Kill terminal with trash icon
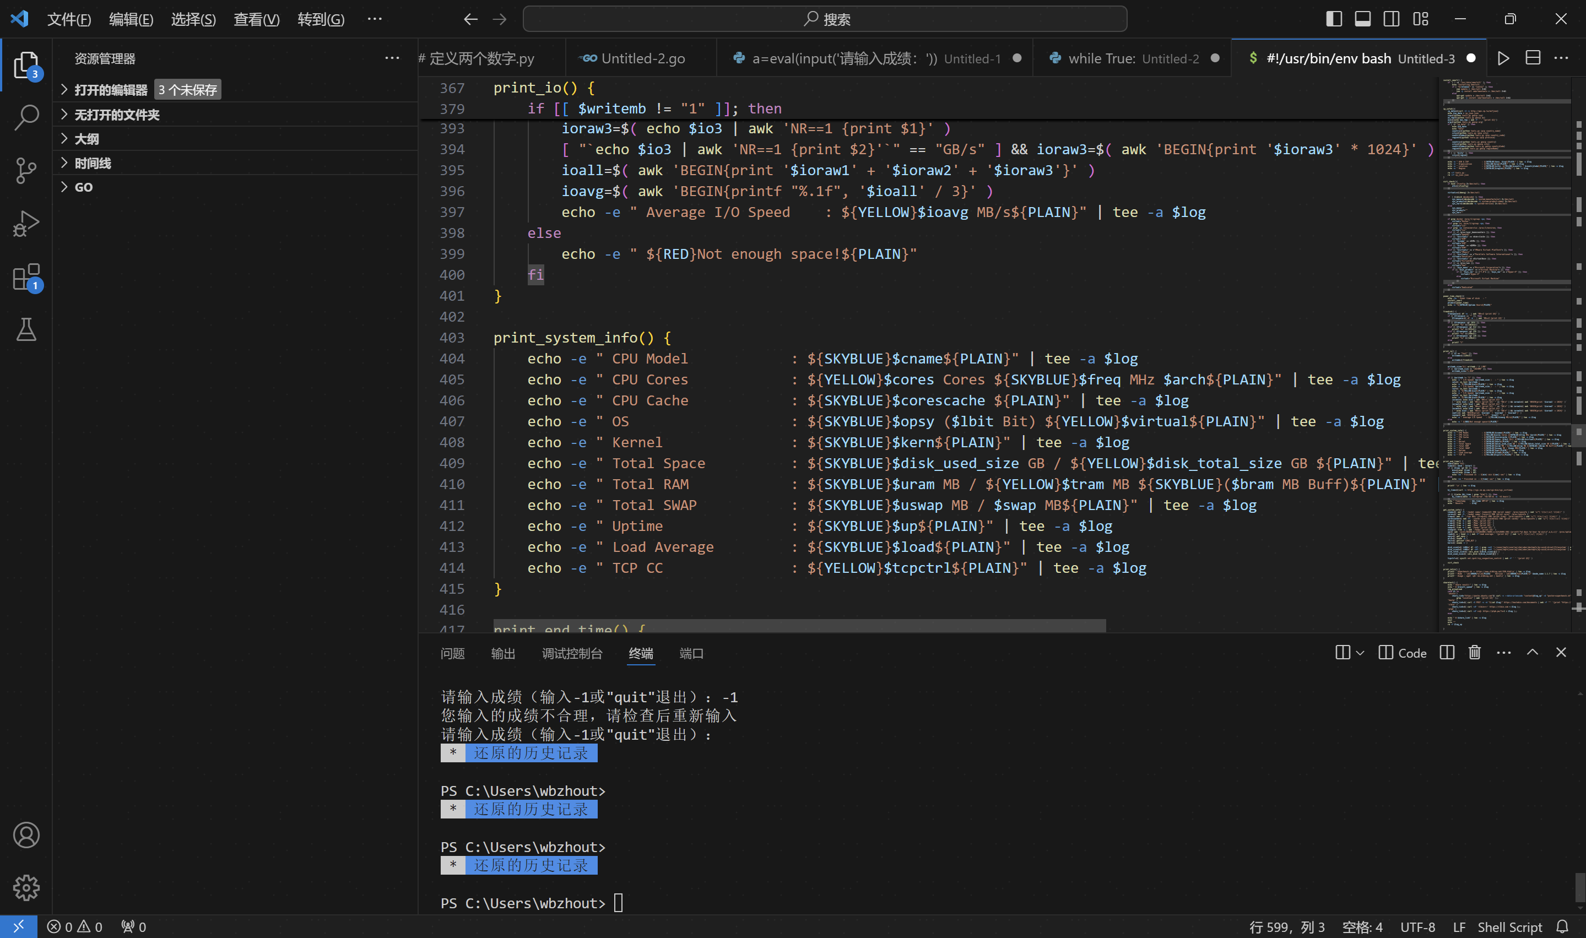The image size is (1586, 938). point(1474,652)
